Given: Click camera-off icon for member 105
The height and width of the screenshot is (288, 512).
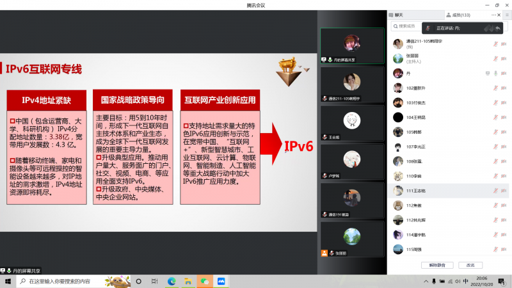Looking at the screenshot, I should (x=504, y=132).
